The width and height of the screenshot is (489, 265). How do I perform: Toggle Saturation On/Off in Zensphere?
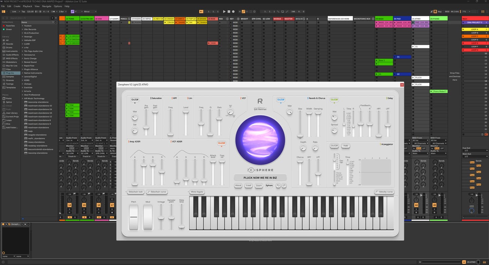[135, 100]
